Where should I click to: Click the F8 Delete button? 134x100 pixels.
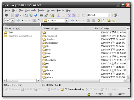click(92, 89)
